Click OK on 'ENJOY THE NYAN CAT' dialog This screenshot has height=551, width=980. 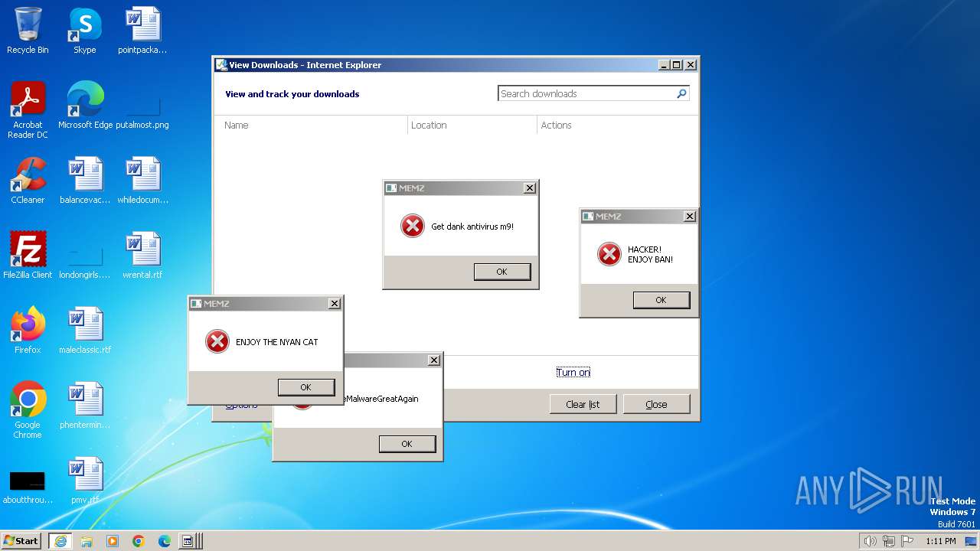(x=306, y=387)
